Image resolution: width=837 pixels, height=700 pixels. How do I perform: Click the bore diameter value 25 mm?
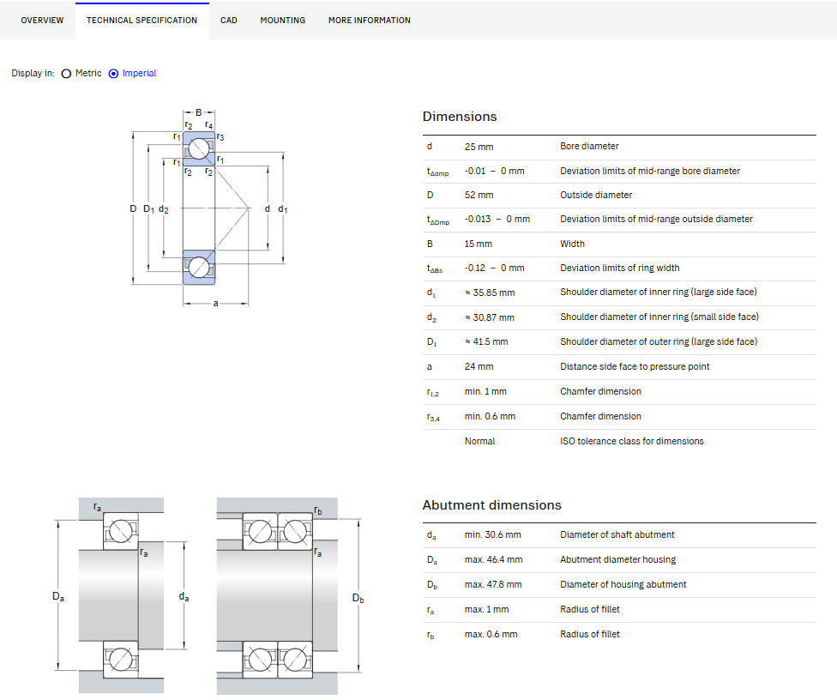tap(479, 147)
